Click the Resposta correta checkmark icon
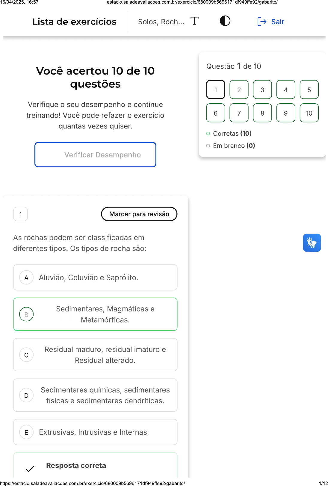Image resolution: width=328 pixels, height=486 pixels. 30,469
